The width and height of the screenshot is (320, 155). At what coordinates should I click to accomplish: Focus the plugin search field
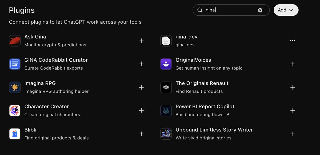point(231,10)
